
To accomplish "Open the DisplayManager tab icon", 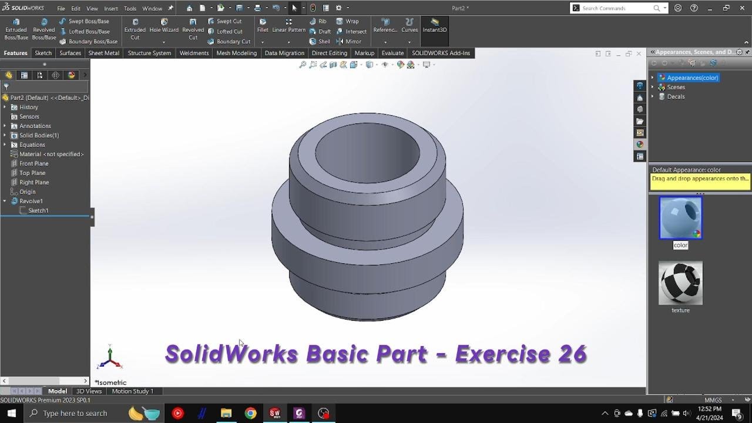I will tap(72, 75).
